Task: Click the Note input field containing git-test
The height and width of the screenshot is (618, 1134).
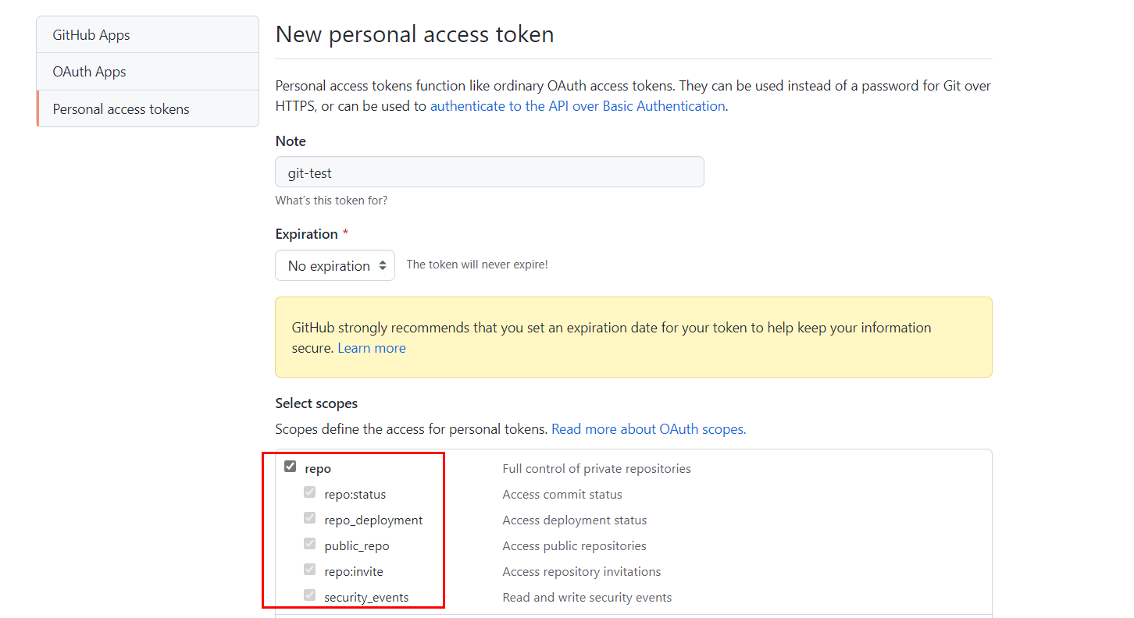Action: (x=490, y=172)
